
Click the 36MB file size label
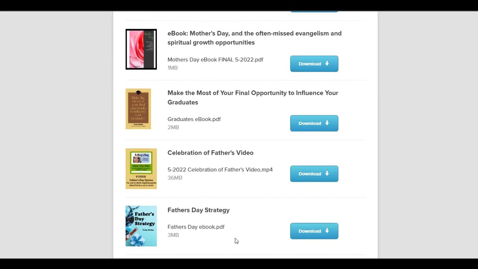[x=175, y=178]
